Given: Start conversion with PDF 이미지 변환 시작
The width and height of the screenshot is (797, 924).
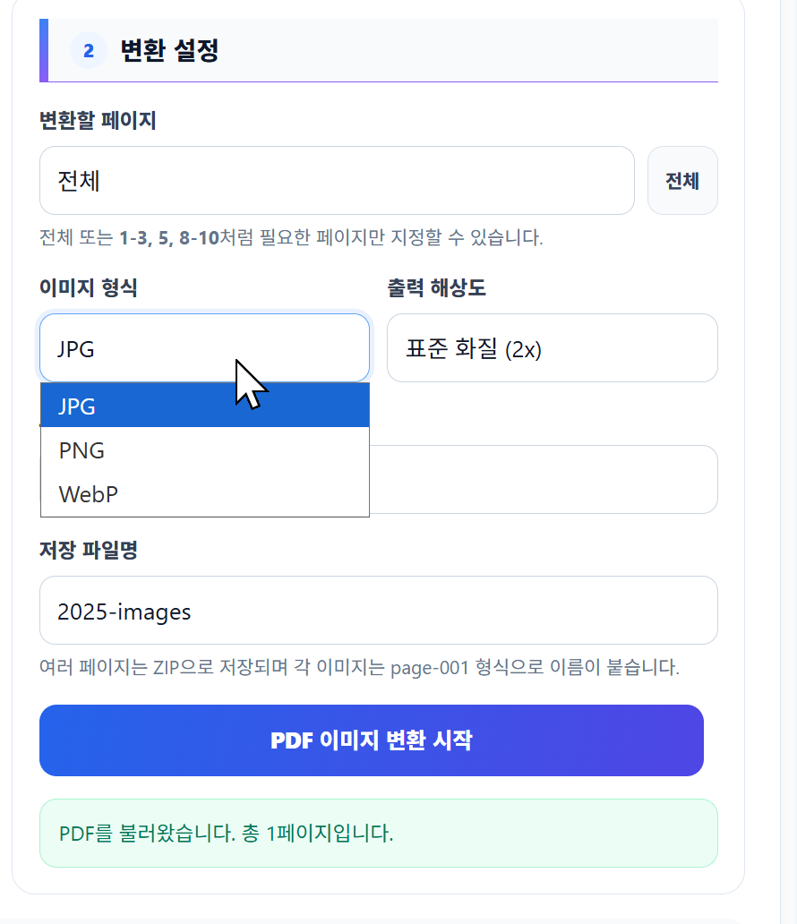Looking at the screenshot, I should 372,740.
